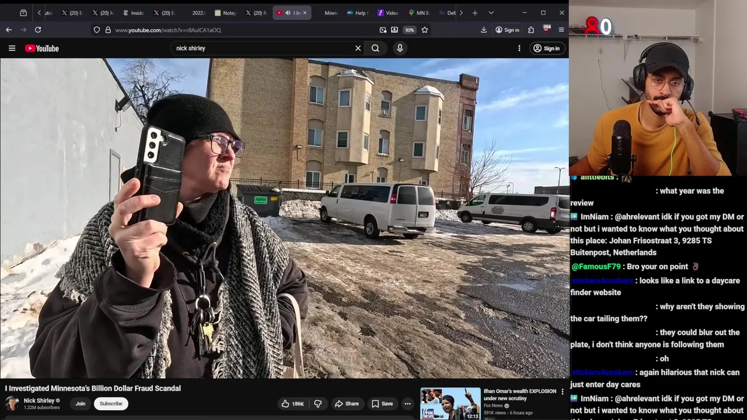The height and width of the screenshot is (420, 747).
Task: Click '@FamousF79' username in stream chat
Action: 596,267
